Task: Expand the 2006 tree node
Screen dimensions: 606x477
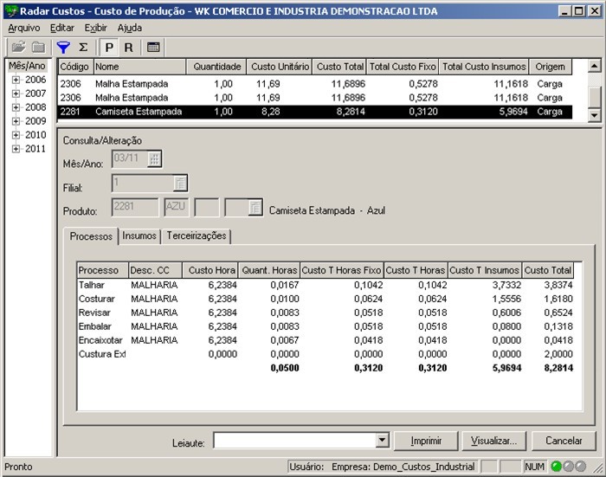Action: pos(16,80)
